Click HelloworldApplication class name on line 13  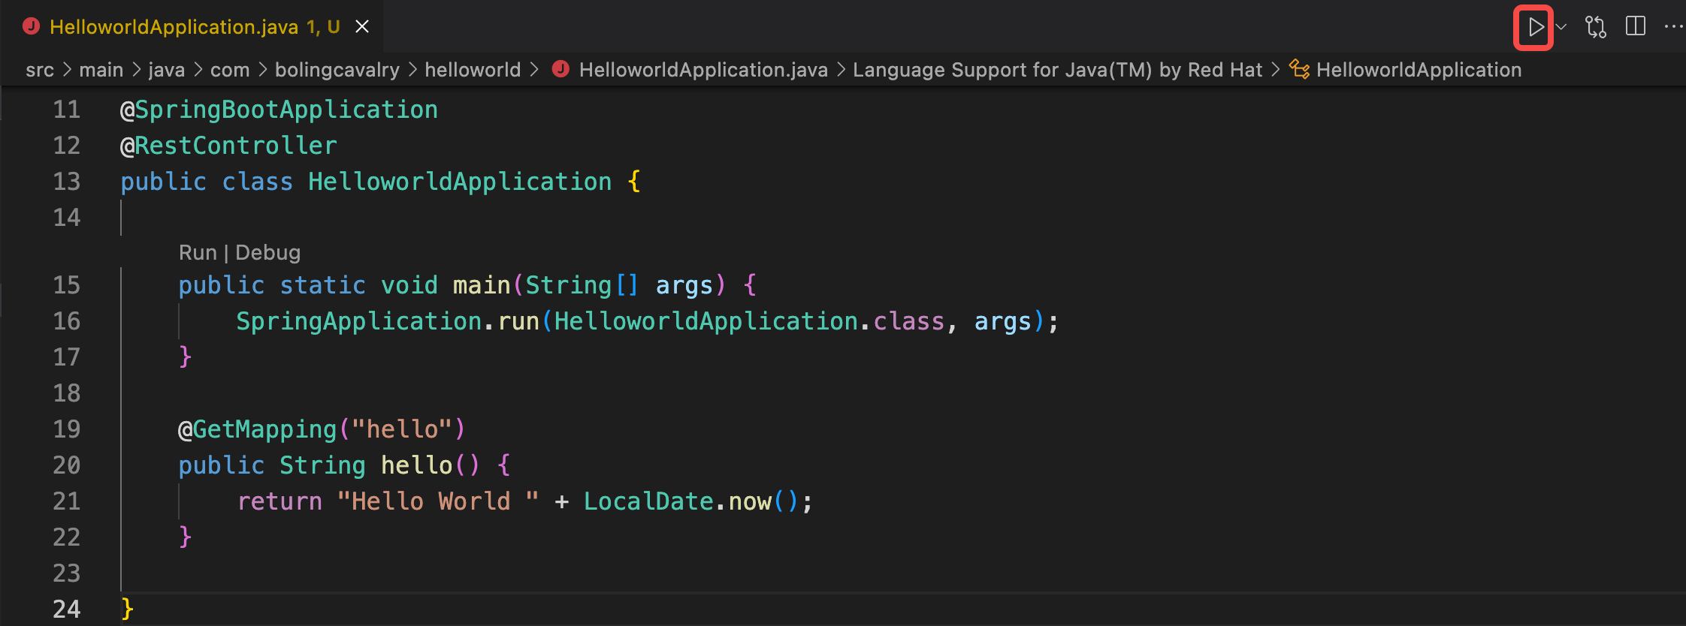460,182
